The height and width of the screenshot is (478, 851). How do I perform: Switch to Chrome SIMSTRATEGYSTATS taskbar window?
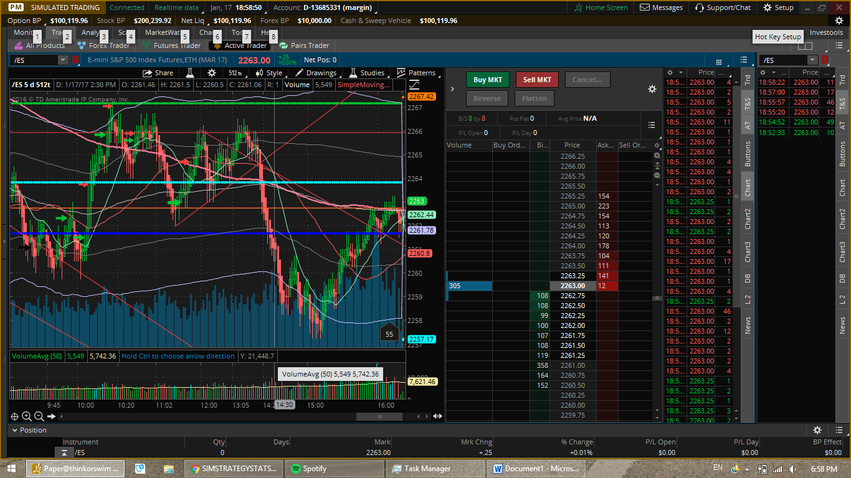234,469
